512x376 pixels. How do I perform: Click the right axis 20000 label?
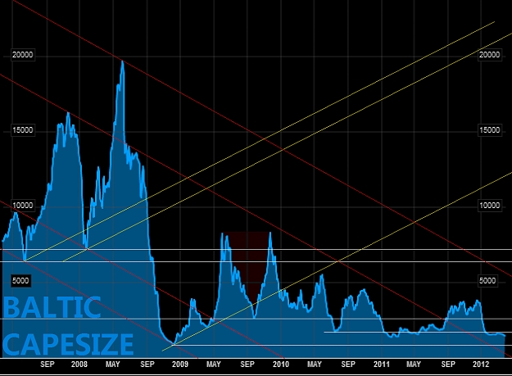pos(489,55)
